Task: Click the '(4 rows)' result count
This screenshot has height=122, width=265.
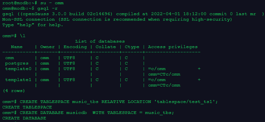Action: click(x=14, y=91)
